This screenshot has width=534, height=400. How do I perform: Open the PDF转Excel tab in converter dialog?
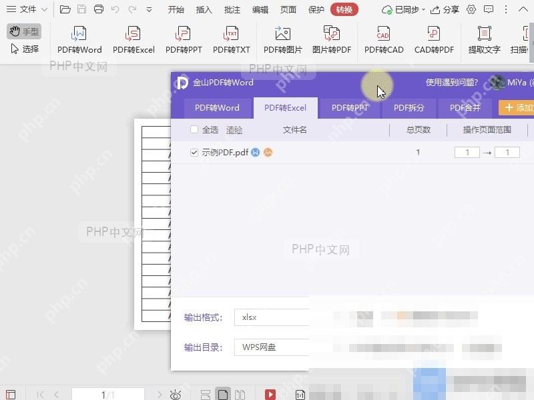(286, 108)
